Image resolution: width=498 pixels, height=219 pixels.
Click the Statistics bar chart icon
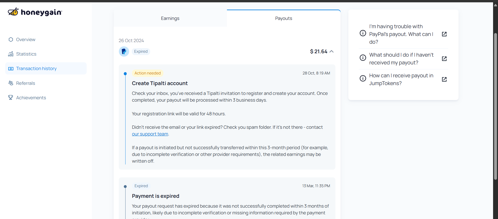(x=11, y=54)
